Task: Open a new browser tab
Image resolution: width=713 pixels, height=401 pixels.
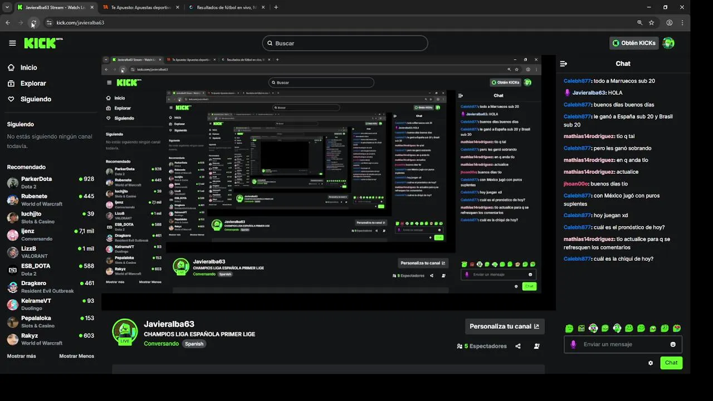Action: tap(276, 7)
